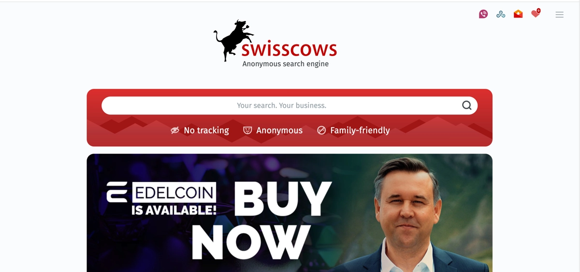The image size is (580, 272).
Task: Focus the "Your search. Your business." field
Action: pos(282,105)
